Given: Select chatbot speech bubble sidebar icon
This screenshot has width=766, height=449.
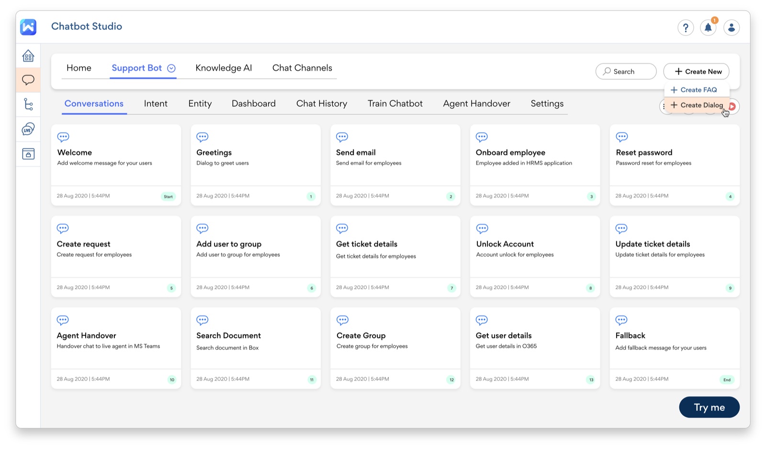Looking at the screenshot, I should tap(28, 80).
